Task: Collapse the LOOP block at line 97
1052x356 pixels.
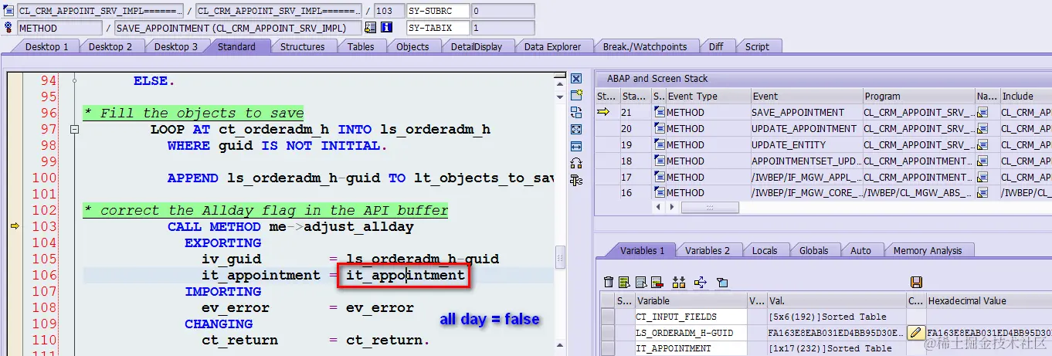Action: [74, 130]
